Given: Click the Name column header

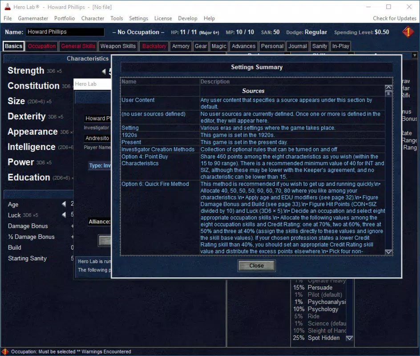Looking at the screenshot, I should (129, 82).
